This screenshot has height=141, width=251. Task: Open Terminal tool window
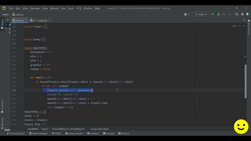(109, 133)
